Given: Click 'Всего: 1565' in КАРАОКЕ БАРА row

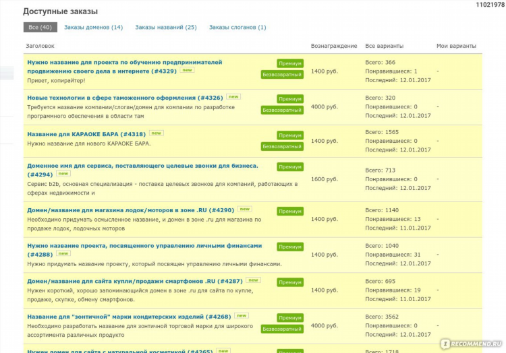Looking at the screenshot, I should pos(382,132).
